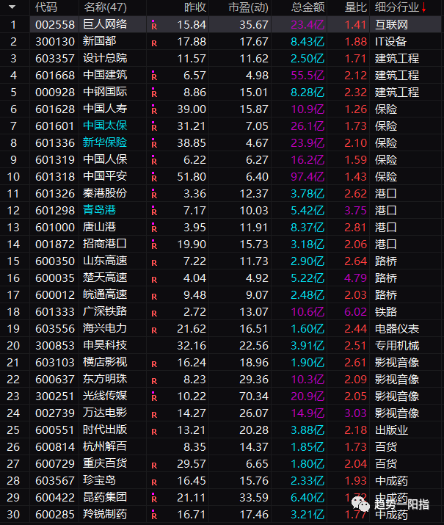Click the 新华保险 stock name
Viewport: 444px width, 525px height.
point(105,142)
